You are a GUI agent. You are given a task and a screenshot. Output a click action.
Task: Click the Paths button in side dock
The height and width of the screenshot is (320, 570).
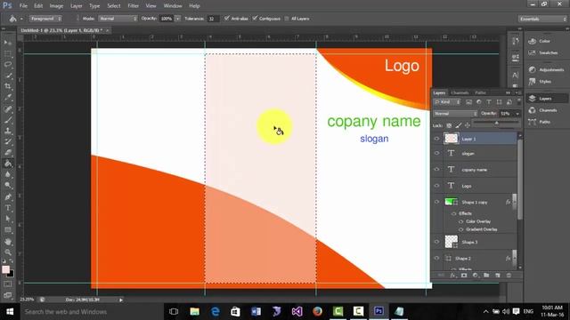point(540,122)
